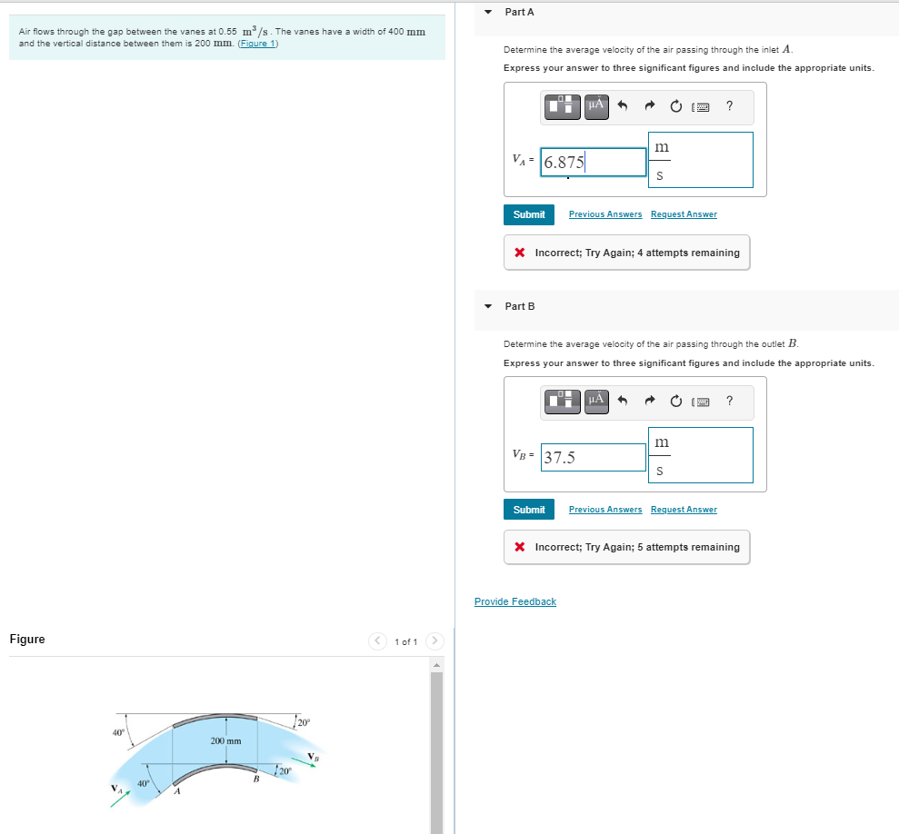Go to the next figure page

tap(435, 640)
